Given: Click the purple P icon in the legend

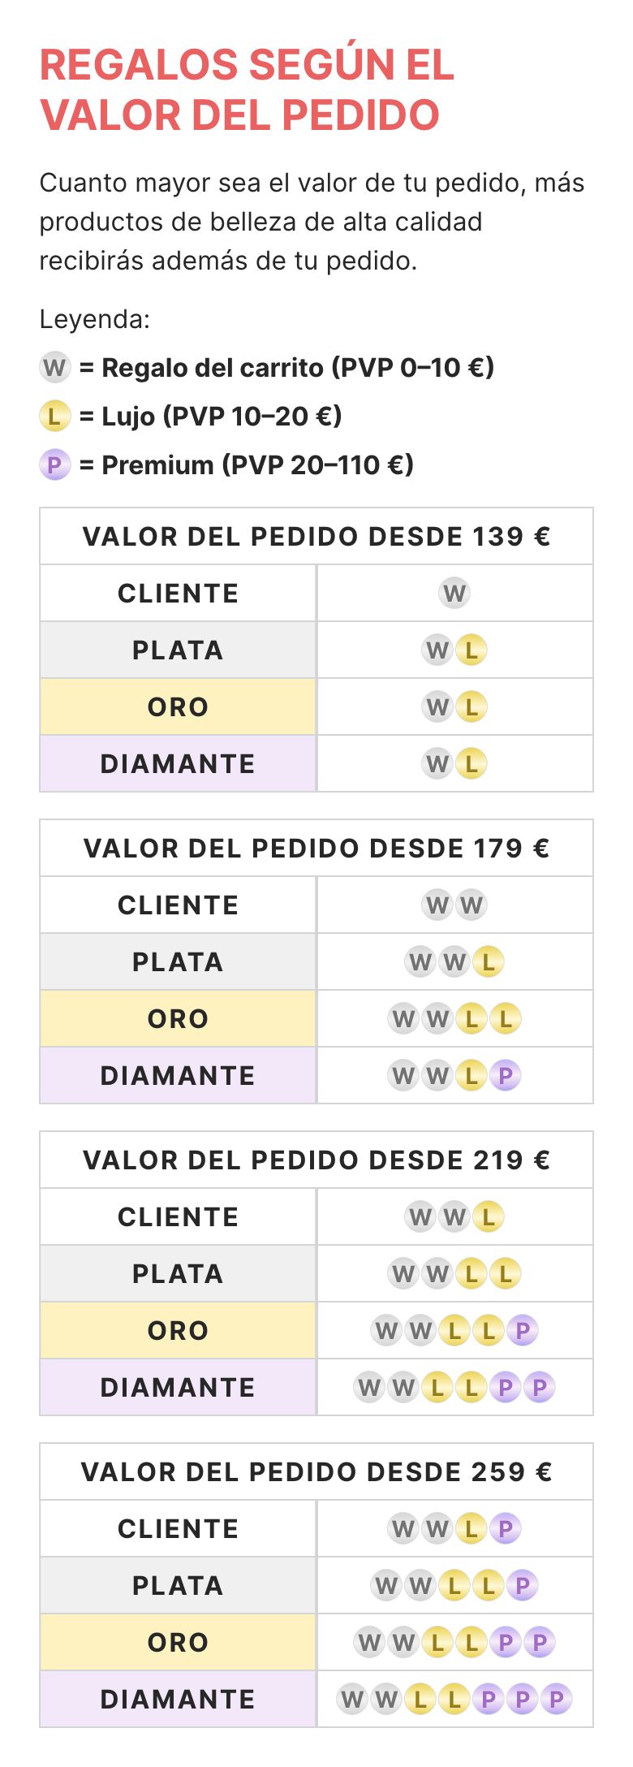Looking at the screenshot, I should [x=55, y=465].
